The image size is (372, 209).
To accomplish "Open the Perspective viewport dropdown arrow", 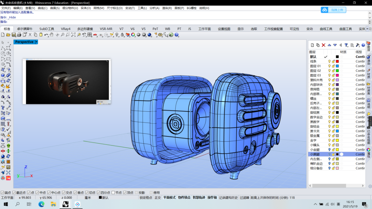I will [37, 42].
